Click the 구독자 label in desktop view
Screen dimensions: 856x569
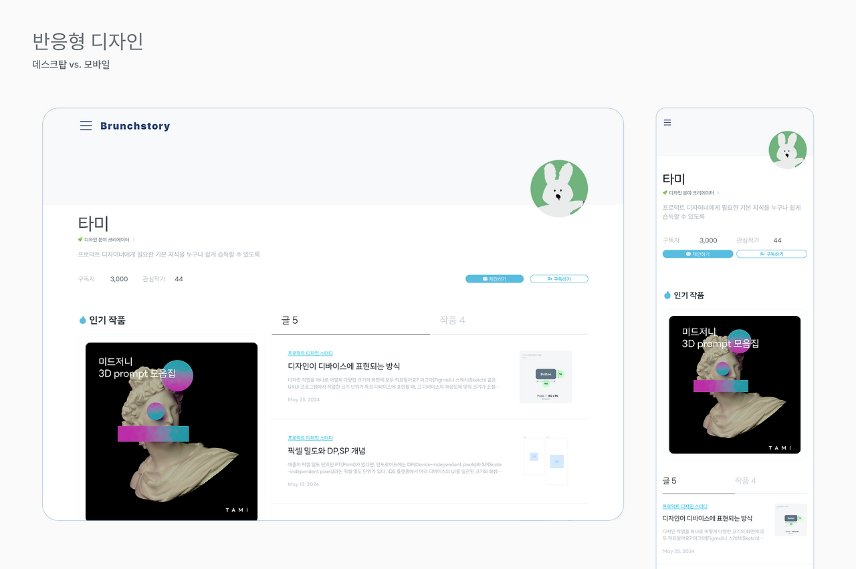86,279
